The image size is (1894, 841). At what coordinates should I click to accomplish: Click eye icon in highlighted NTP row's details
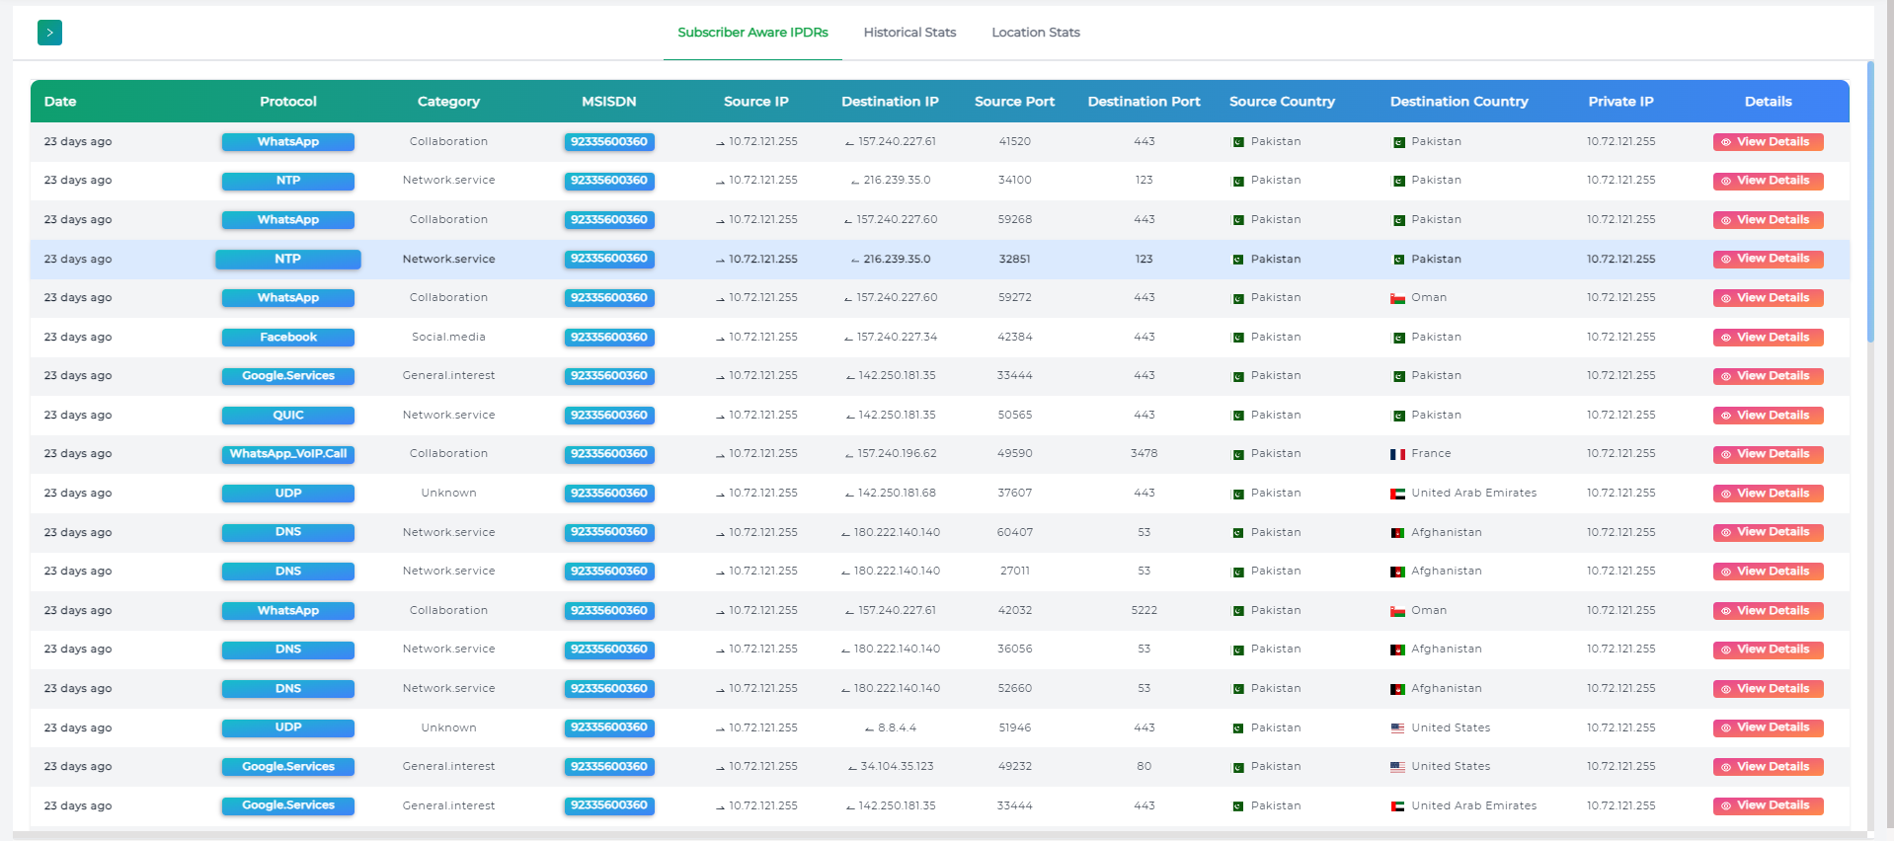pyautogui.click(x=1726, y=260)
